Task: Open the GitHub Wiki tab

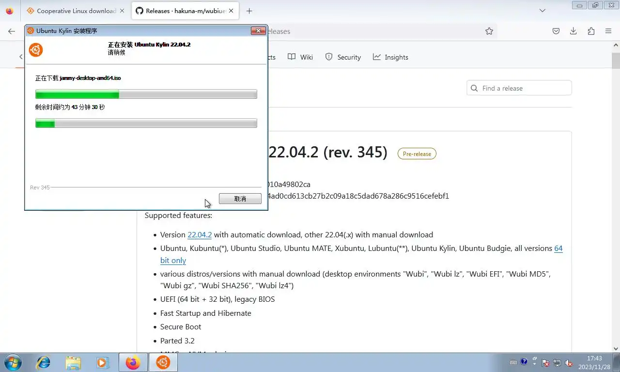Action: [300, 57]
